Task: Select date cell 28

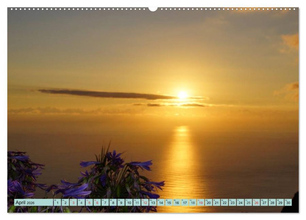Action: coord(272,202)
